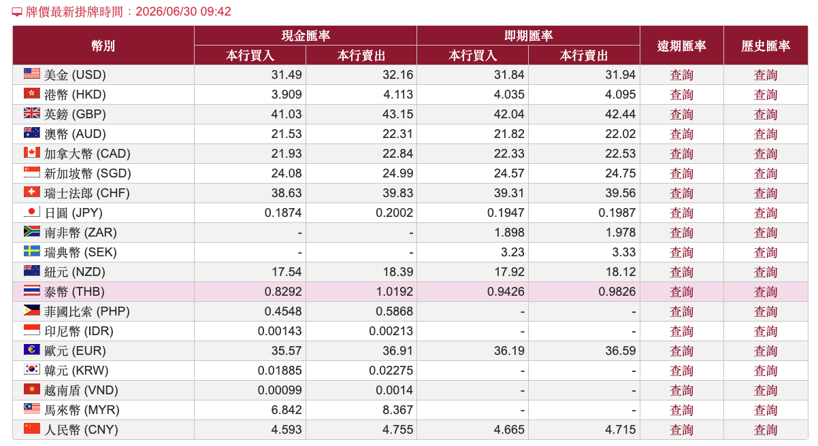Click CNY spot sell rate 4.715
The width and height of the screenshot is (818, 446).
coord(621,430)
